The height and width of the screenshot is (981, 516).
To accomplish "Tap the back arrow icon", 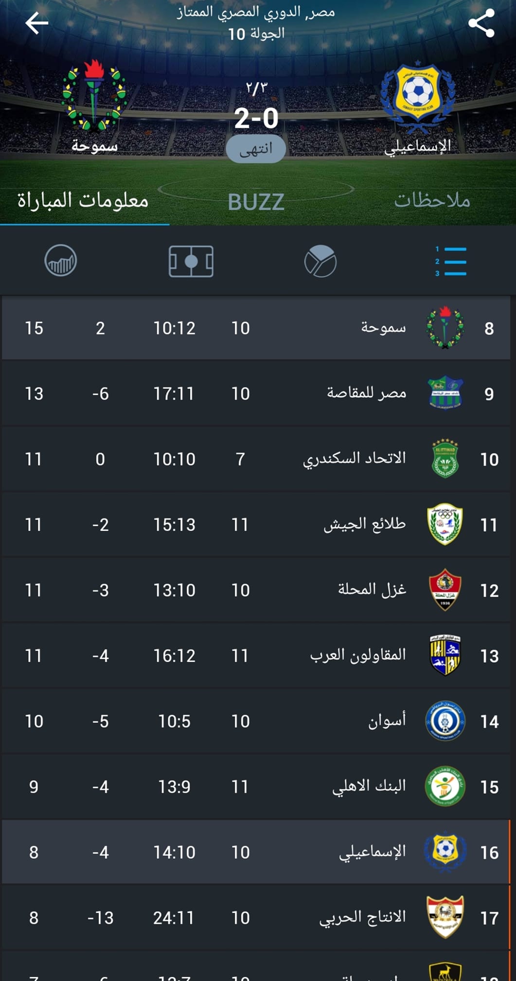I will pyautogui.click(x=36, y=23).
